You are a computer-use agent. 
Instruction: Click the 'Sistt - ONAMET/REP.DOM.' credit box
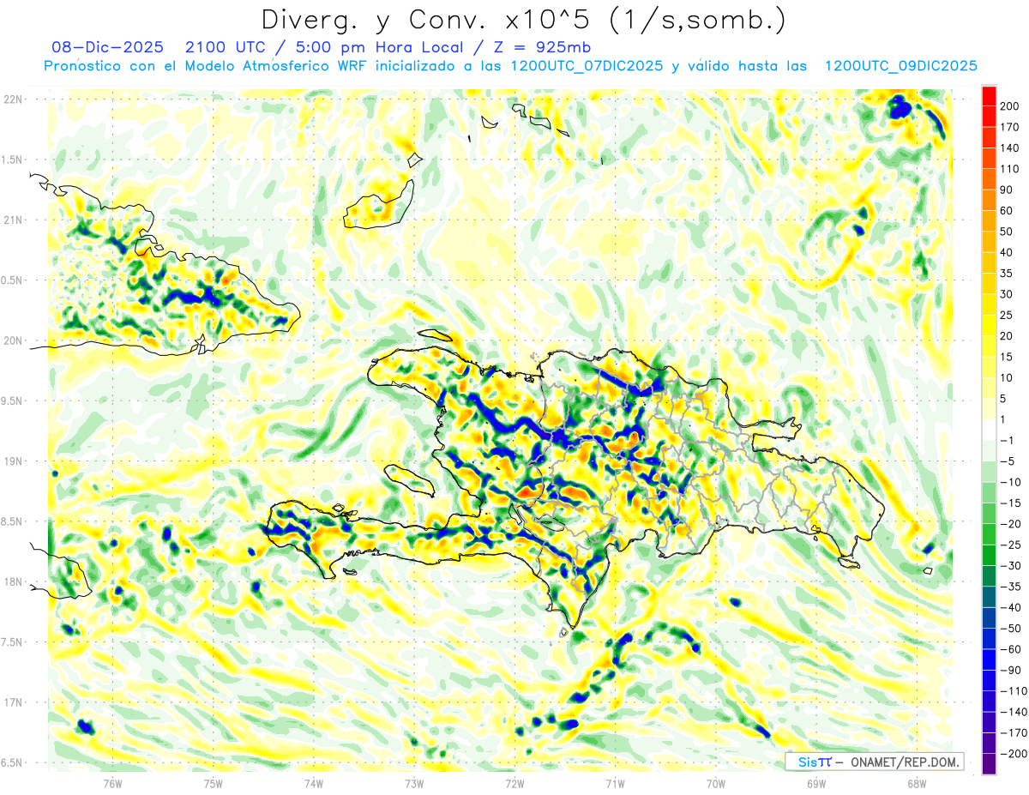click(x=875, y=762)
